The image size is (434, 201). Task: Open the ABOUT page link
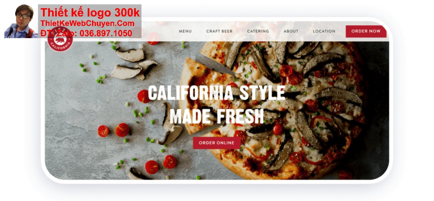291,31
